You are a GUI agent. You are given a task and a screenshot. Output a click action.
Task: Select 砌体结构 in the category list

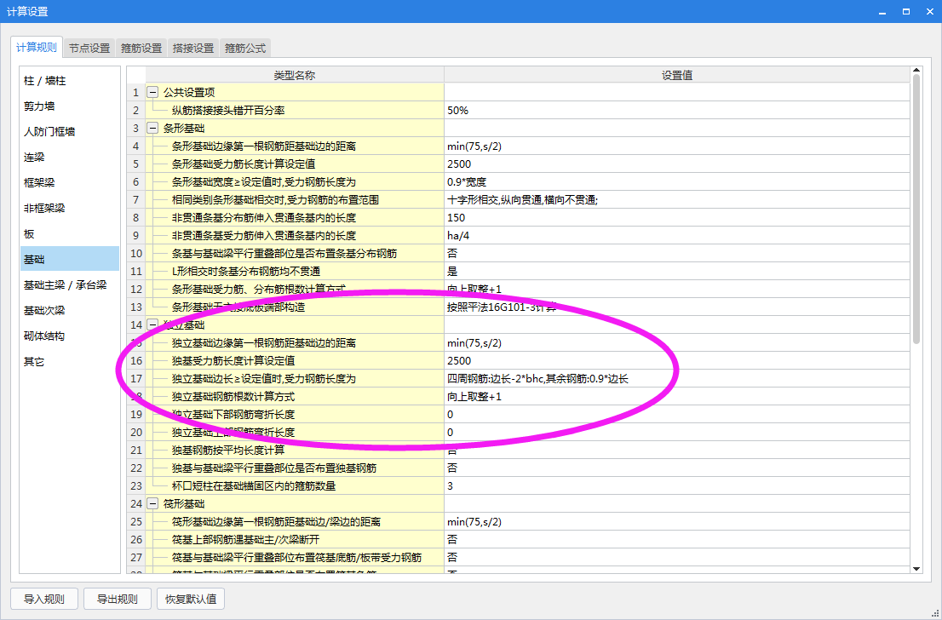point(70,336)
